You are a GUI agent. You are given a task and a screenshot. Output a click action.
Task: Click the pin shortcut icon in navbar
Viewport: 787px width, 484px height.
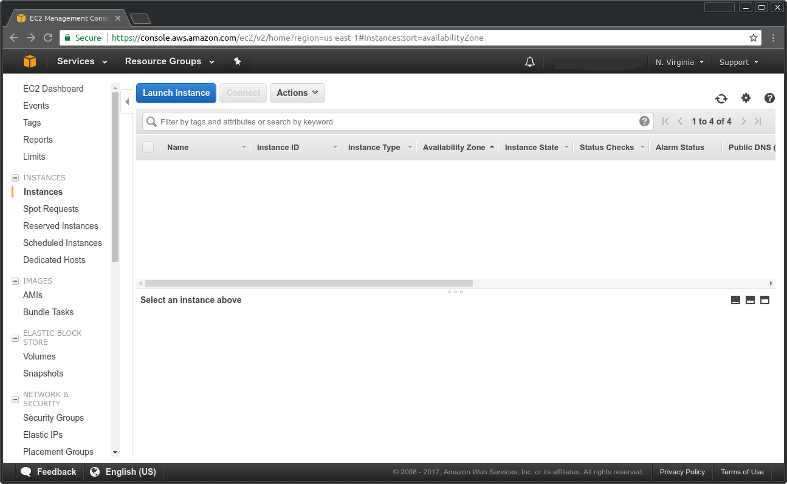(238, 61)
